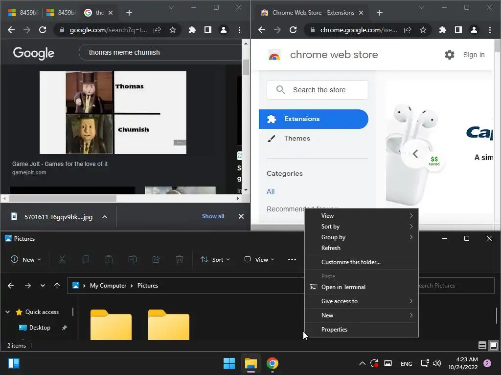Go up one folder level in File Explorer
The height and width of the screenshot is (375, 501).
click(x=57, y=286)
